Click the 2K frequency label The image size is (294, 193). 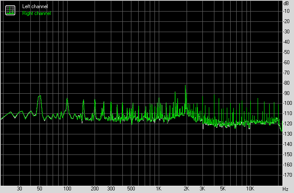(x=186, y=189)
